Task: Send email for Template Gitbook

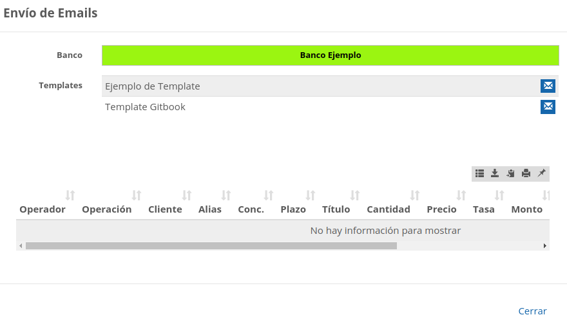Action: pos(548,106)
